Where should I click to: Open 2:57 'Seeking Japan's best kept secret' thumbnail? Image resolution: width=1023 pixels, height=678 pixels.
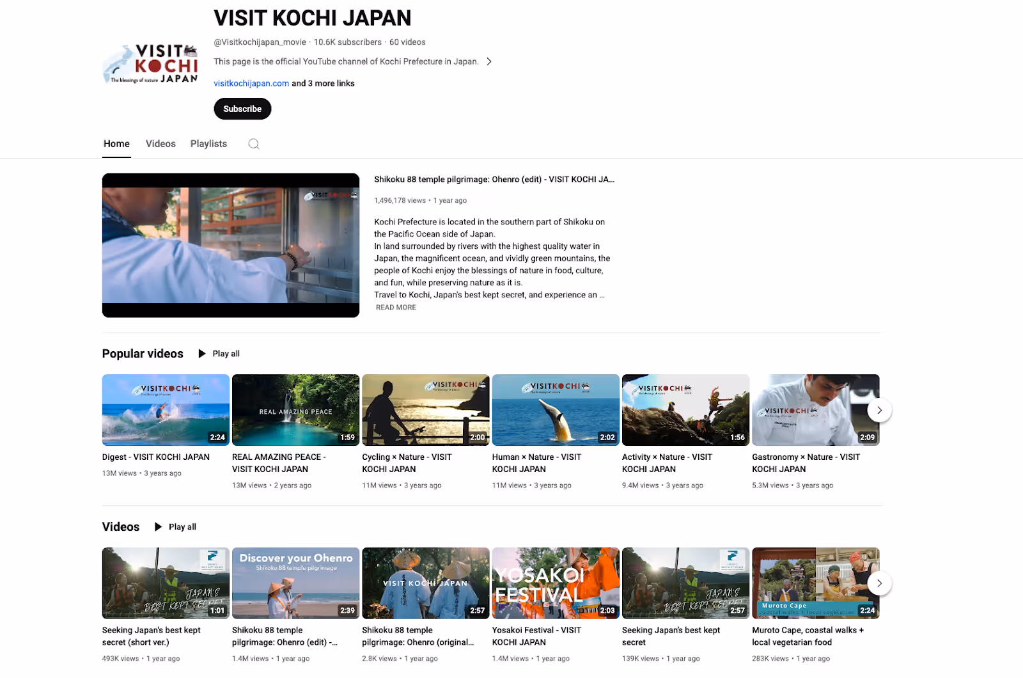(x=685, y=583)
